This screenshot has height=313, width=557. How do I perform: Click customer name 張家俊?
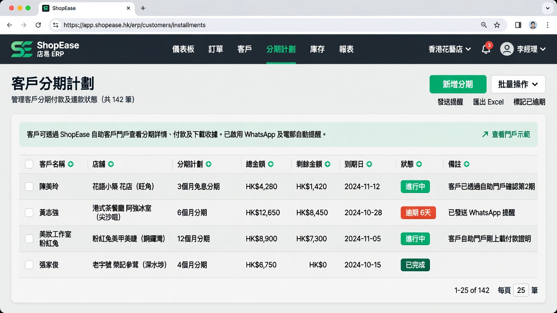click(x=49, y=265)
